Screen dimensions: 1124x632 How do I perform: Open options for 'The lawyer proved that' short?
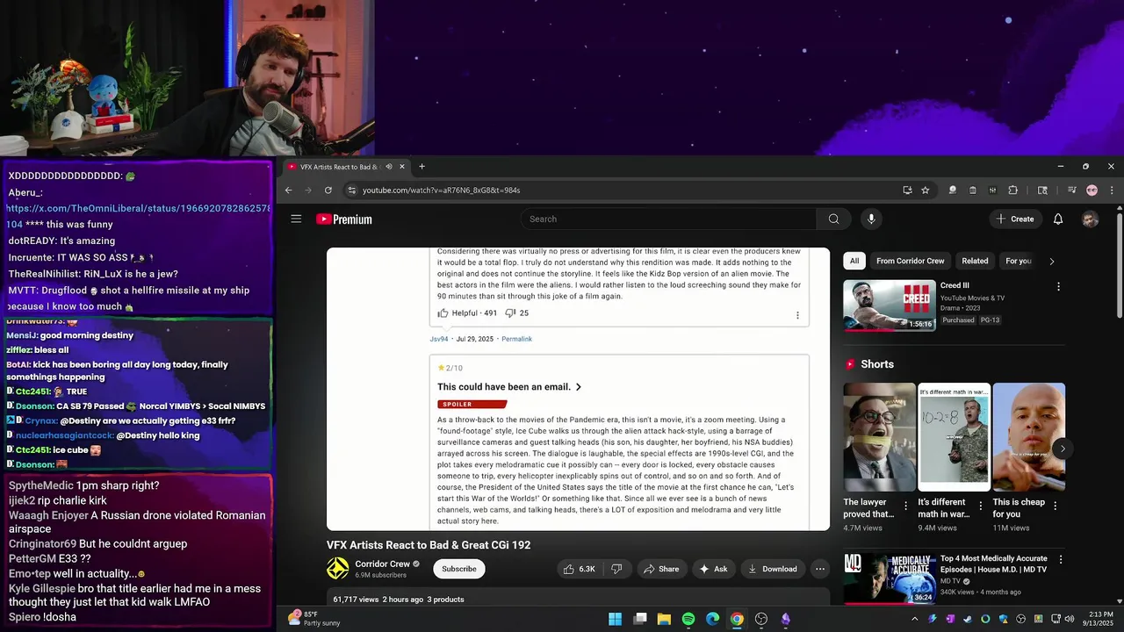point(905,506)
